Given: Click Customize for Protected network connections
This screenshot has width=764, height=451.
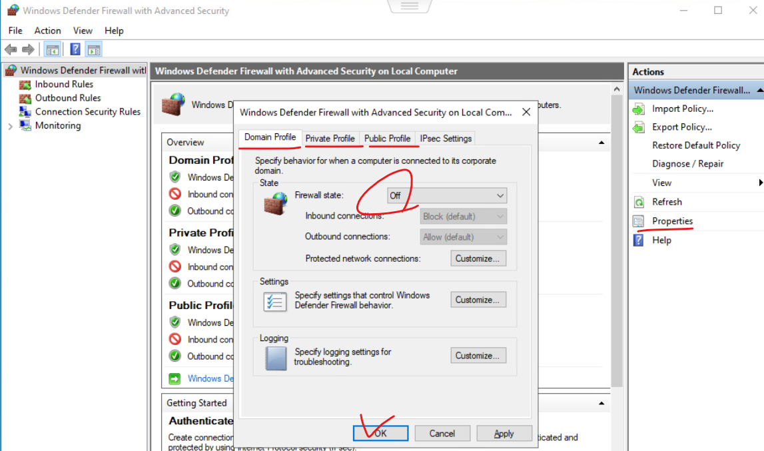Looking at the screenshot, I should click(478, 258).
